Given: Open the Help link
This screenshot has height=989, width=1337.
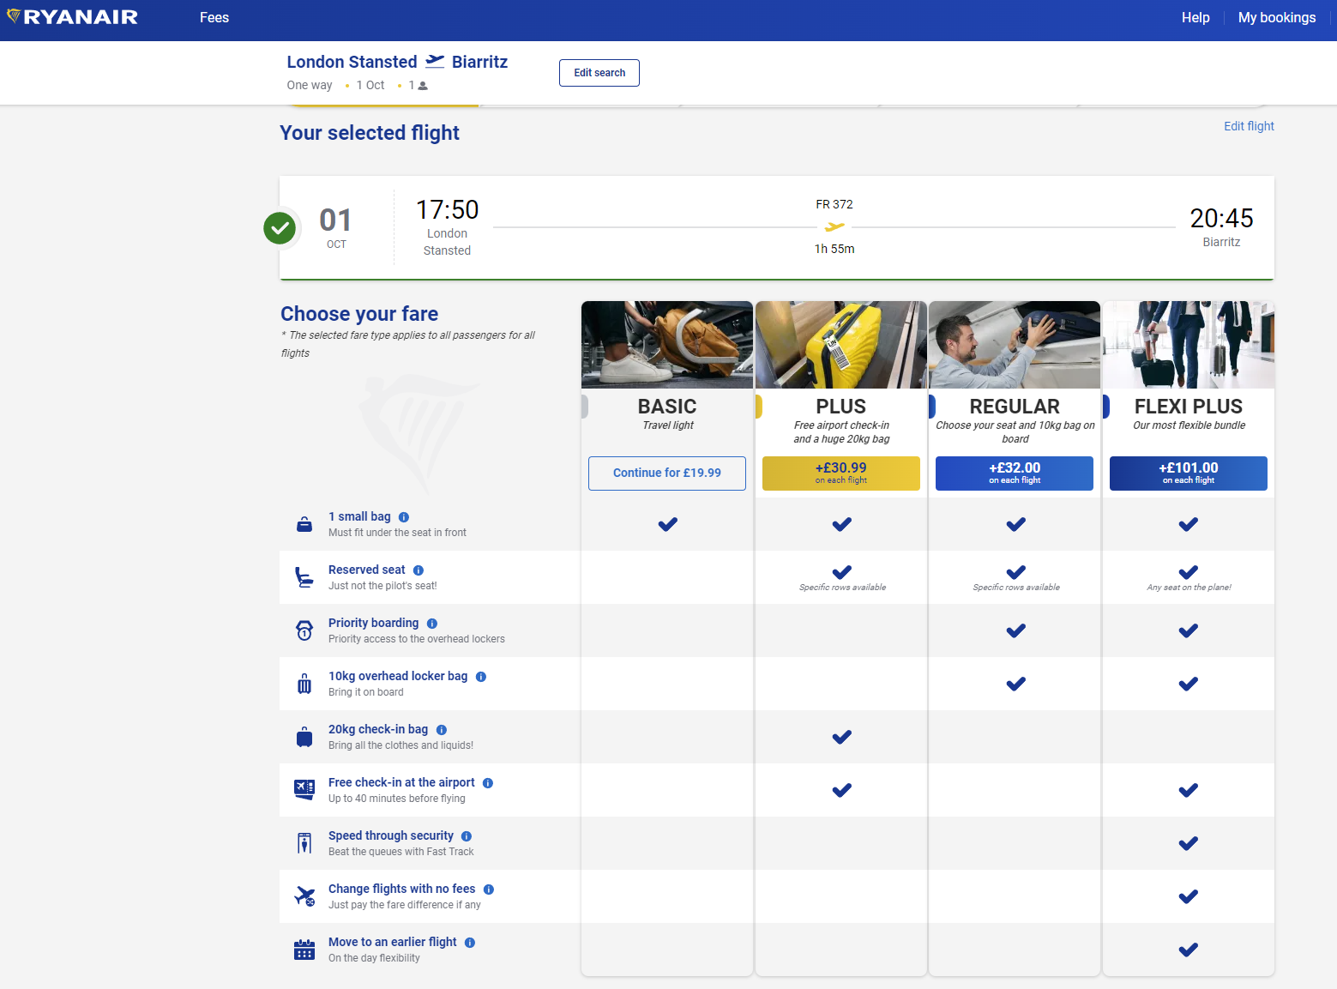Looking at the screenshot, I should click(1195, 17).
